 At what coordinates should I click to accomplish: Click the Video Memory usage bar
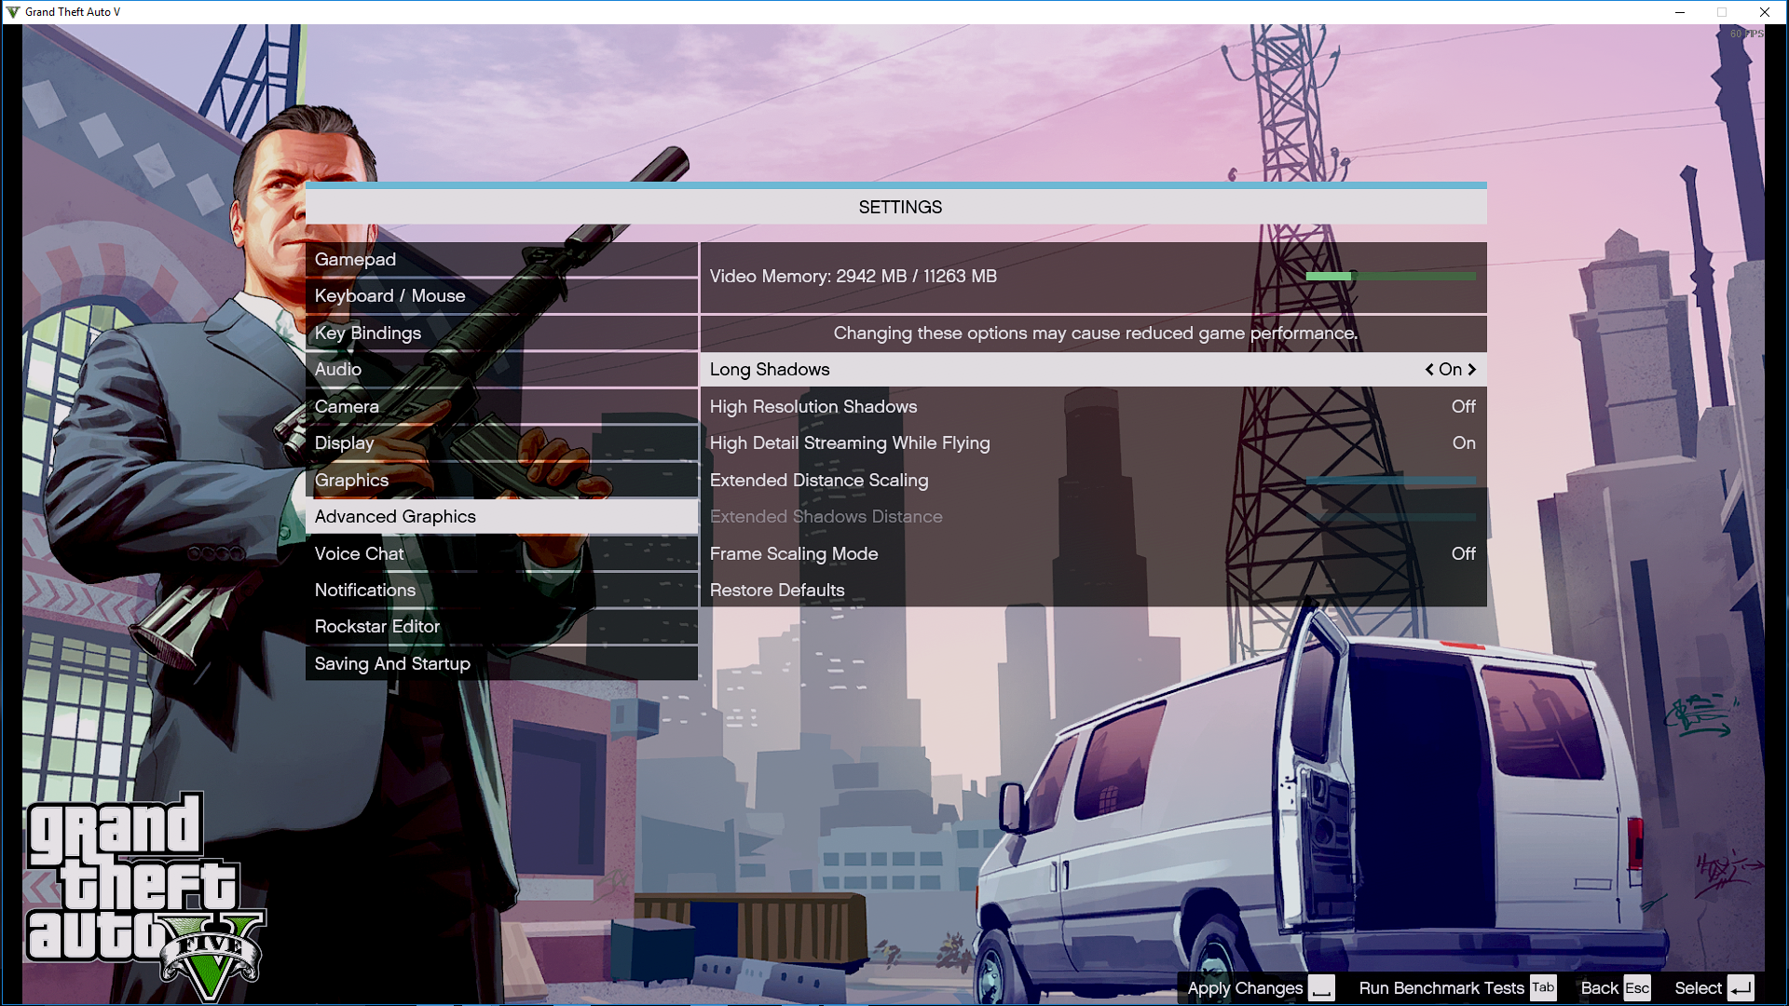point(1390,277)
